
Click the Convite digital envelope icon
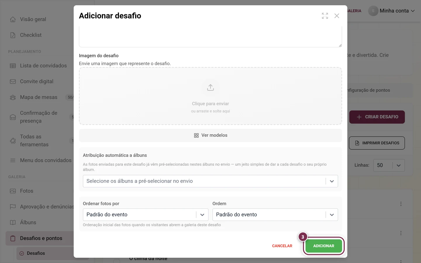[x=13, y=82]
